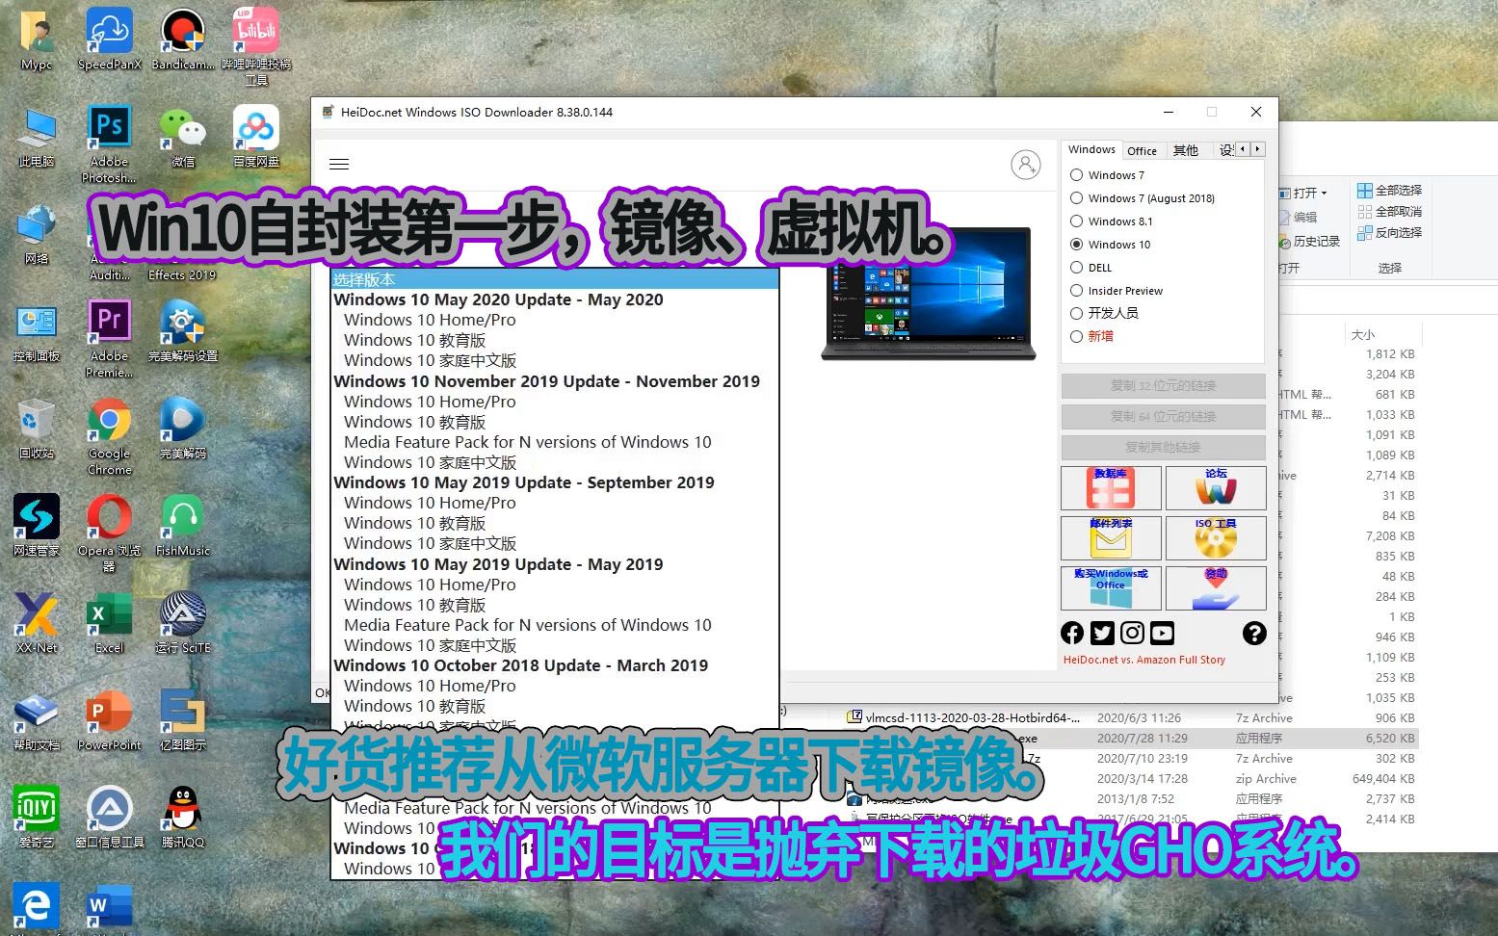Click 复制 64 位元的链接 button

click(1164, 417)
